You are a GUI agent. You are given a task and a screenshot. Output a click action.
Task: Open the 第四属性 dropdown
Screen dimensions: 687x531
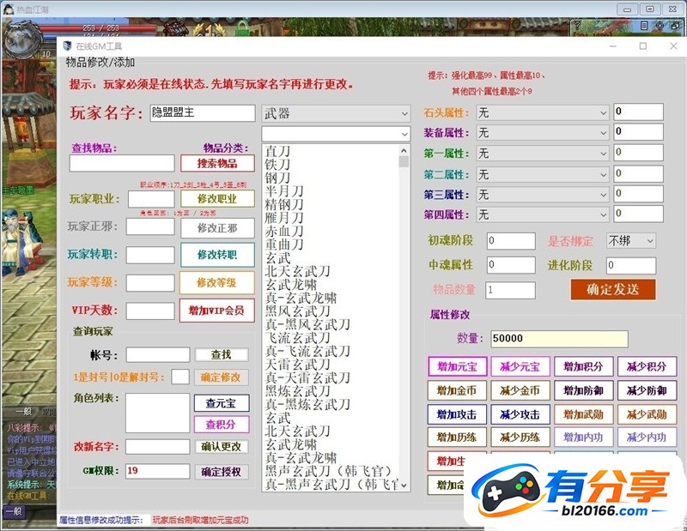point(543,214)
